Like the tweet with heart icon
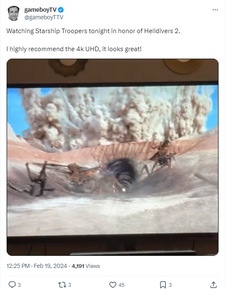226x291 pixels. [x=113, y=285]
